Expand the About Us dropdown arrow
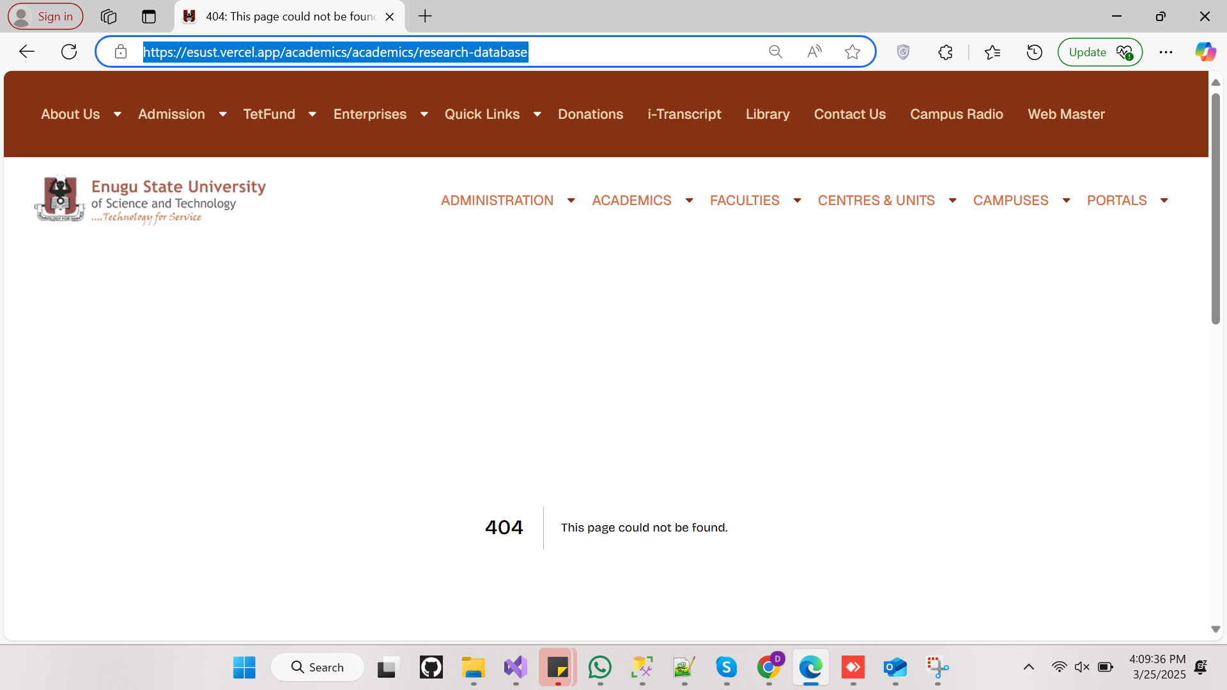1227x690 pixels. point(117,114)
